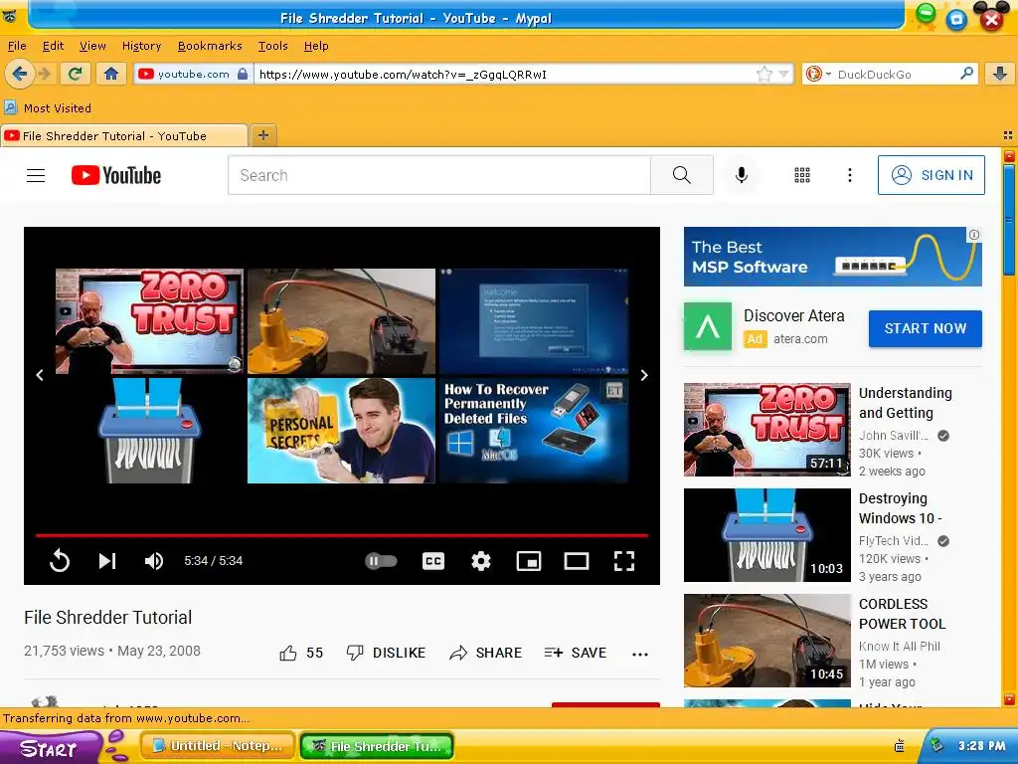The height and width of the screenshot is (764, 1018).
Task: Like the video with thumbs-up button
Action: (x=300, y=653)
